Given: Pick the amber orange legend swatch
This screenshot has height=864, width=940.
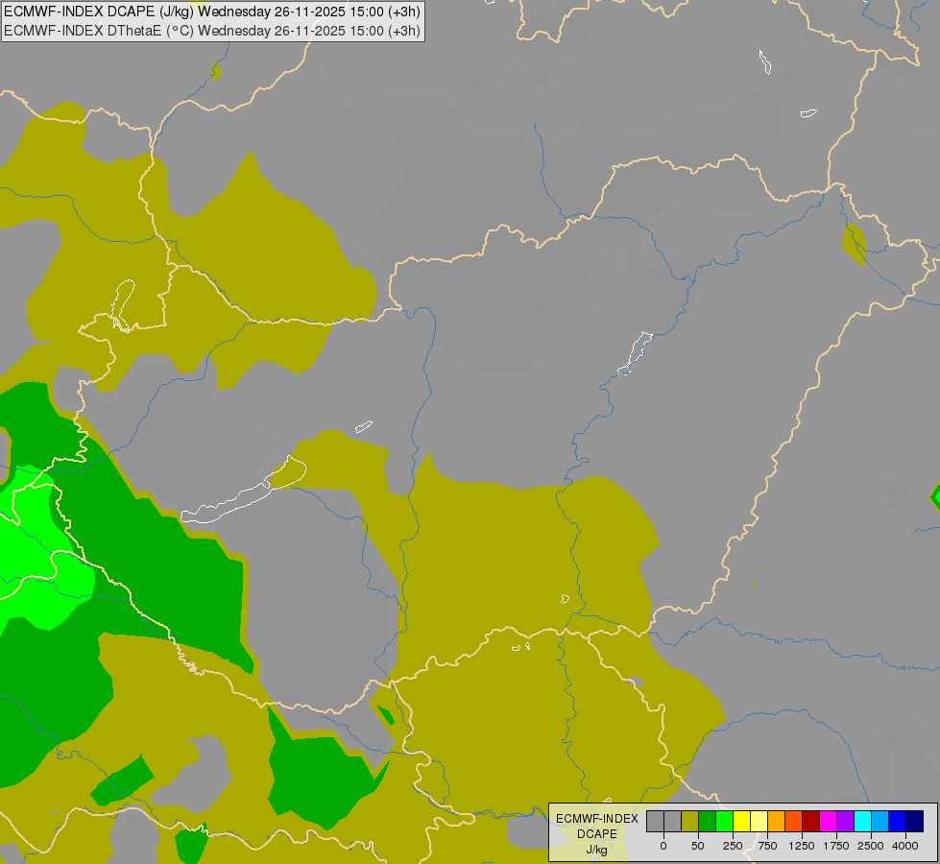Looking at the screenshot, I should click(x=777, y=822).
